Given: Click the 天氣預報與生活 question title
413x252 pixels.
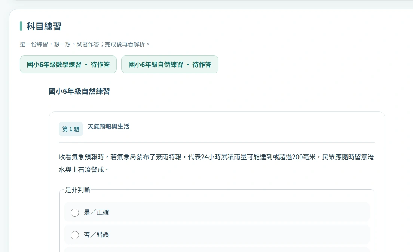Looking at the screenshot, I should click(108, 127).
